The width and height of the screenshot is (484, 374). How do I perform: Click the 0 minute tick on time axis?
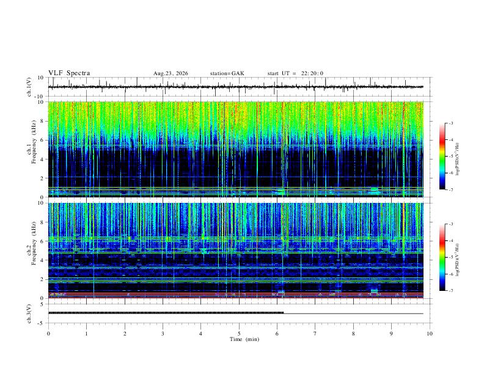pos(48,334)
